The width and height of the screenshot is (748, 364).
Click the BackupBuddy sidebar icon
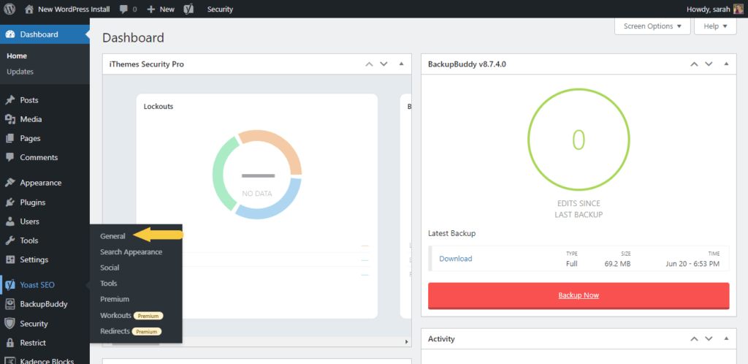pyautogui.click(x=10, y=304)
